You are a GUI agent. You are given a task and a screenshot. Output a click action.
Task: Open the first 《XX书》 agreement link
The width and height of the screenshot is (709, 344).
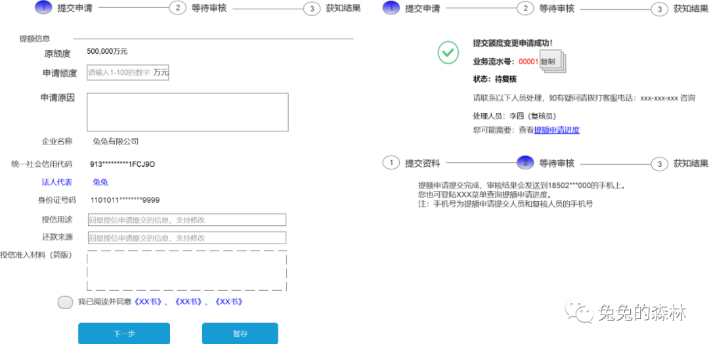coord(148,301)
